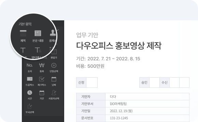This screenshot has width=198, height=122.
Task: Select the 기간 period item
Action: tap(42, 95)
